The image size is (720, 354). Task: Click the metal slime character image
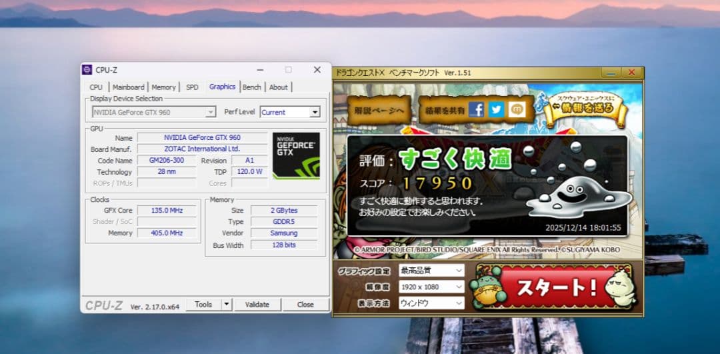(579, 196)
